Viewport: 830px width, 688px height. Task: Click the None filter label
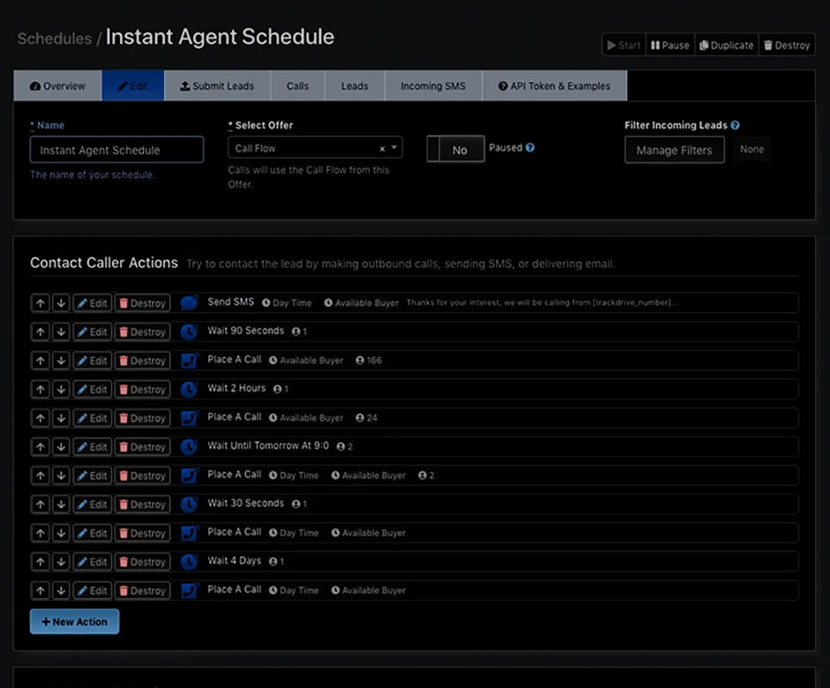coord(751,149)
